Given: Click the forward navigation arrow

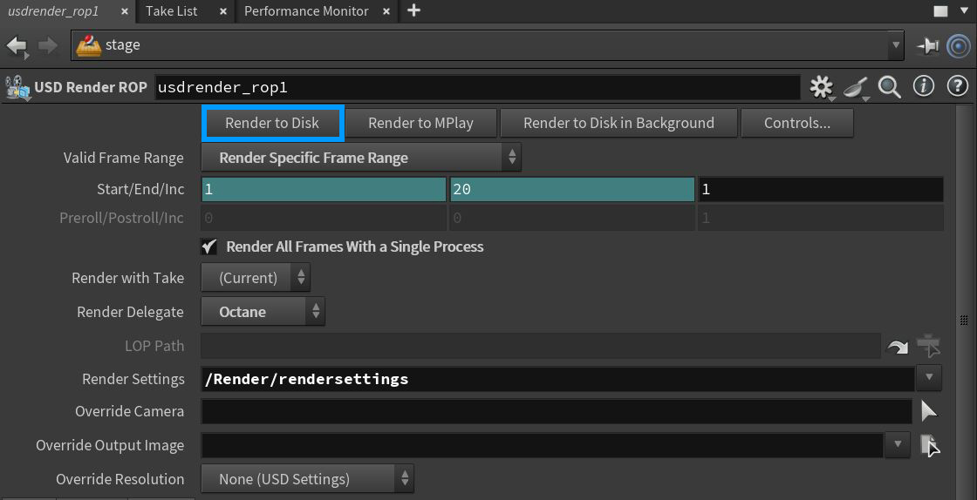Looking at the screenshot, I should pyautogui.click(x=48, y=45).
